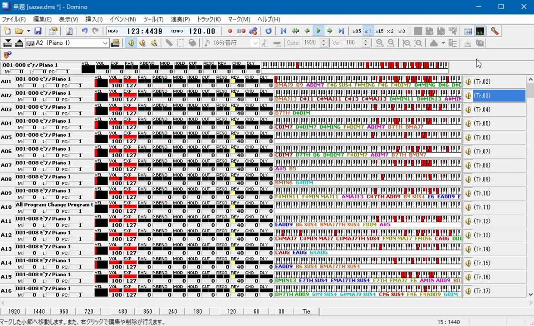Mute track (Tr.17) with its speaker icon
Screen dimensions: 534x326
(468, 291)
